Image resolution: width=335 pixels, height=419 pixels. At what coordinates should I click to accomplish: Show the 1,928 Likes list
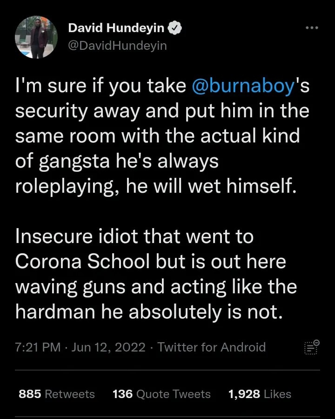pos(260,394)
